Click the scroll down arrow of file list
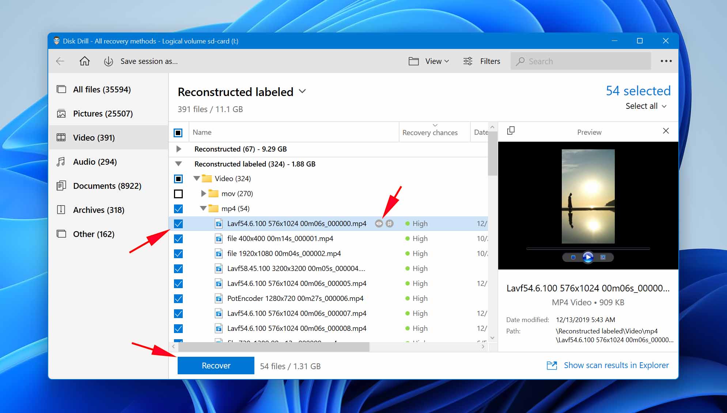 point(492,338)
